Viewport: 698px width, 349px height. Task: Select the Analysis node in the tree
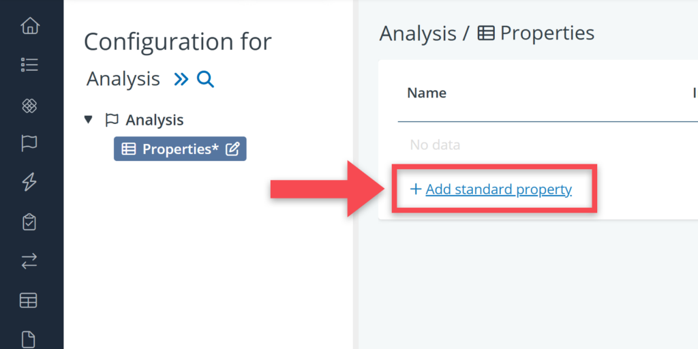[154, 120]
